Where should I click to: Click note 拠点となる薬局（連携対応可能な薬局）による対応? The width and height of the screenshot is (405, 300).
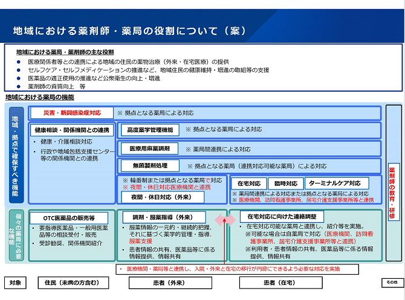point(257,166)
